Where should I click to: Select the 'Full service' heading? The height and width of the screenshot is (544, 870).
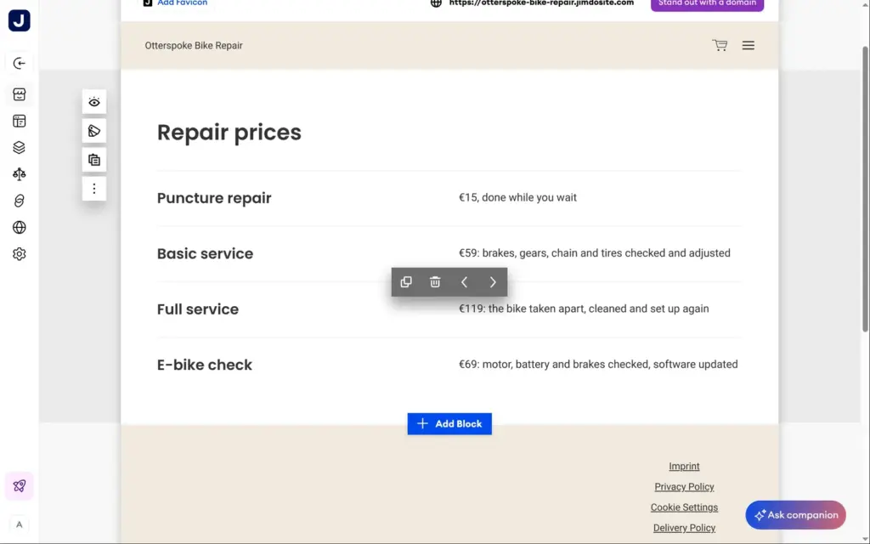click(x=198, y=309)
